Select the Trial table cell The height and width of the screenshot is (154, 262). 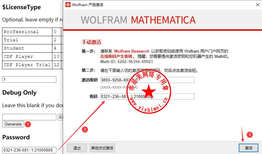[27, 40]
